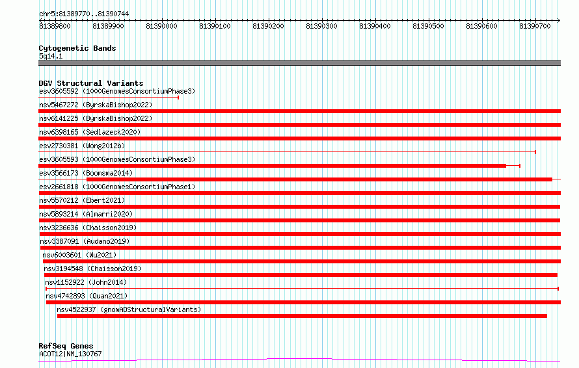The height and width of the screenshot is (368, 579).
Task: Select variant label esv2661818 (1000GenomesConsortiumPhase1)
Action: [x=117, y=187]
